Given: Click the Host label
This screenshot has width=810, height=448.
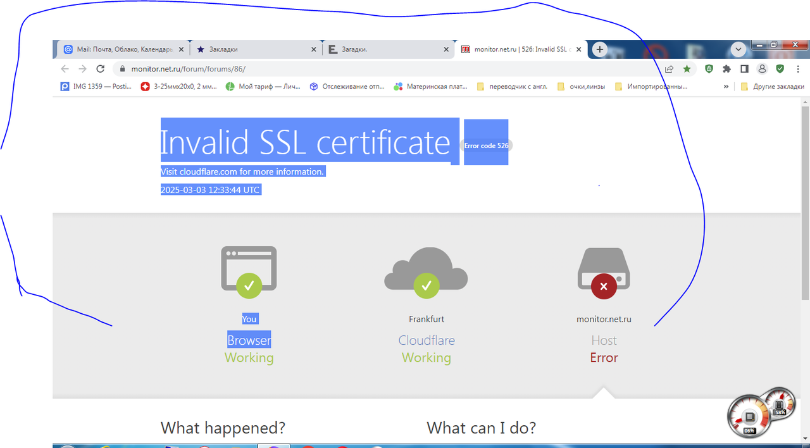Looking at the screenshot, I should pos(604,340).
